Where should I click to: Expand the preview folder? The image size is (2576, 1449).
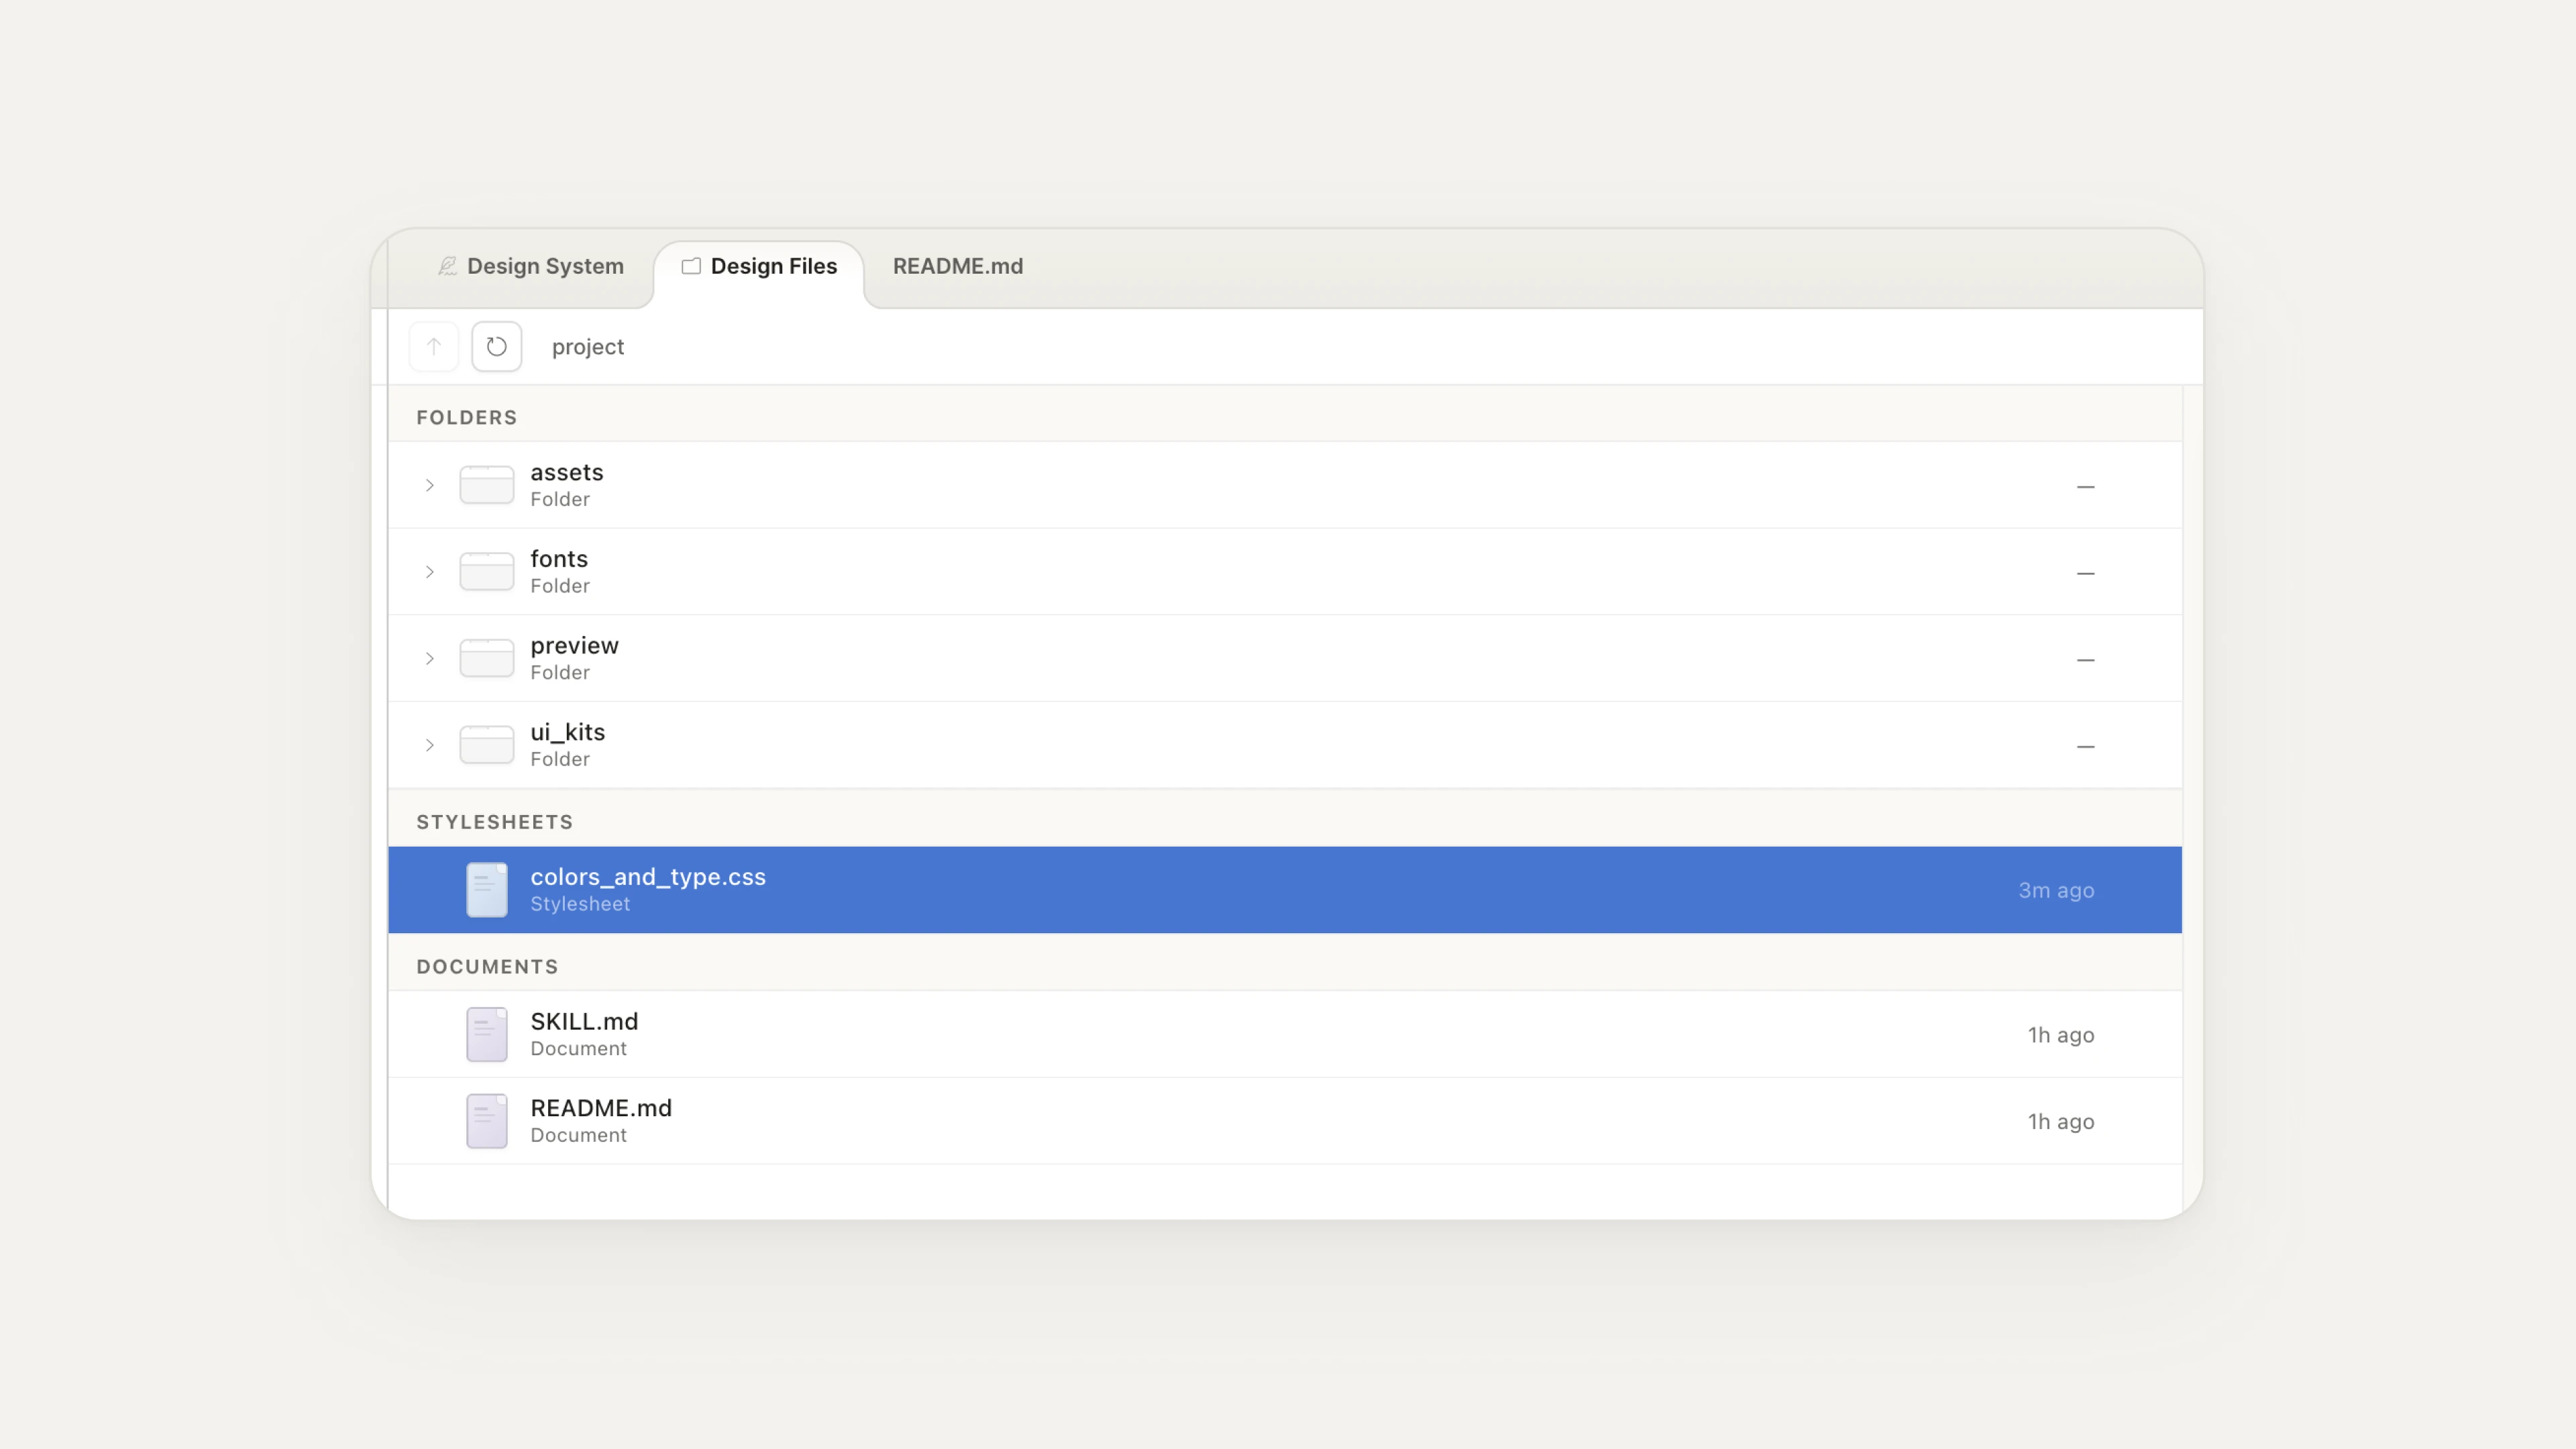(x=430, y=658)
